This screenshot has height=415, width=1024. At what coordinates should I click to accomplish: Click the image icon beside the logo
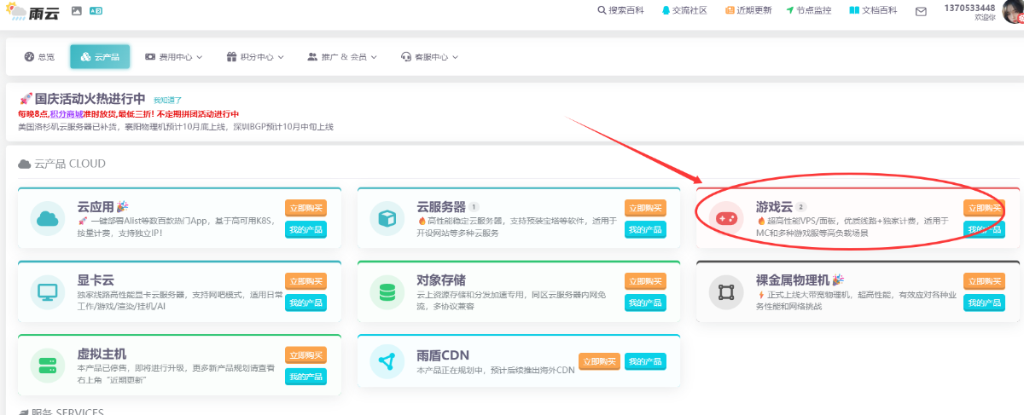tap(77, 11)
